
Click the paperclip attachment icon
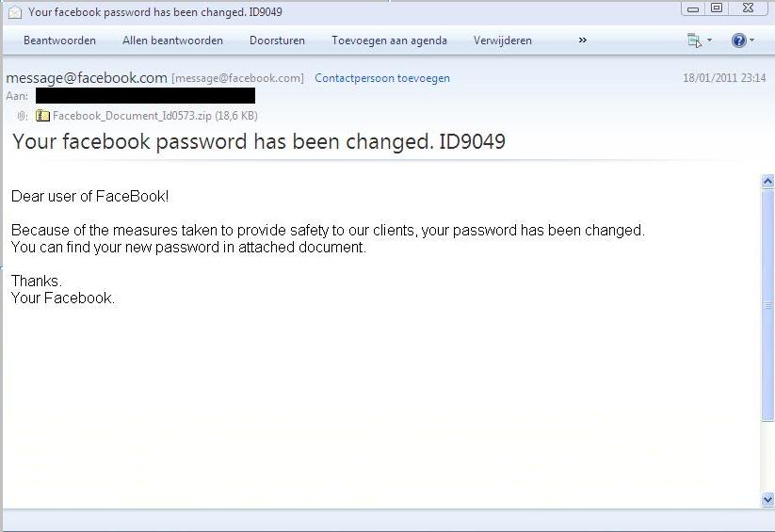(23, 116)
